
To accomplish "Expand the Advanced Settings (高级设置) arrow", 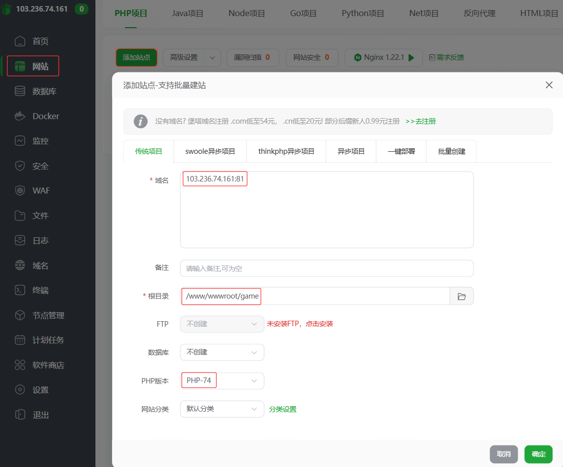I will click(x=212, y=58).
